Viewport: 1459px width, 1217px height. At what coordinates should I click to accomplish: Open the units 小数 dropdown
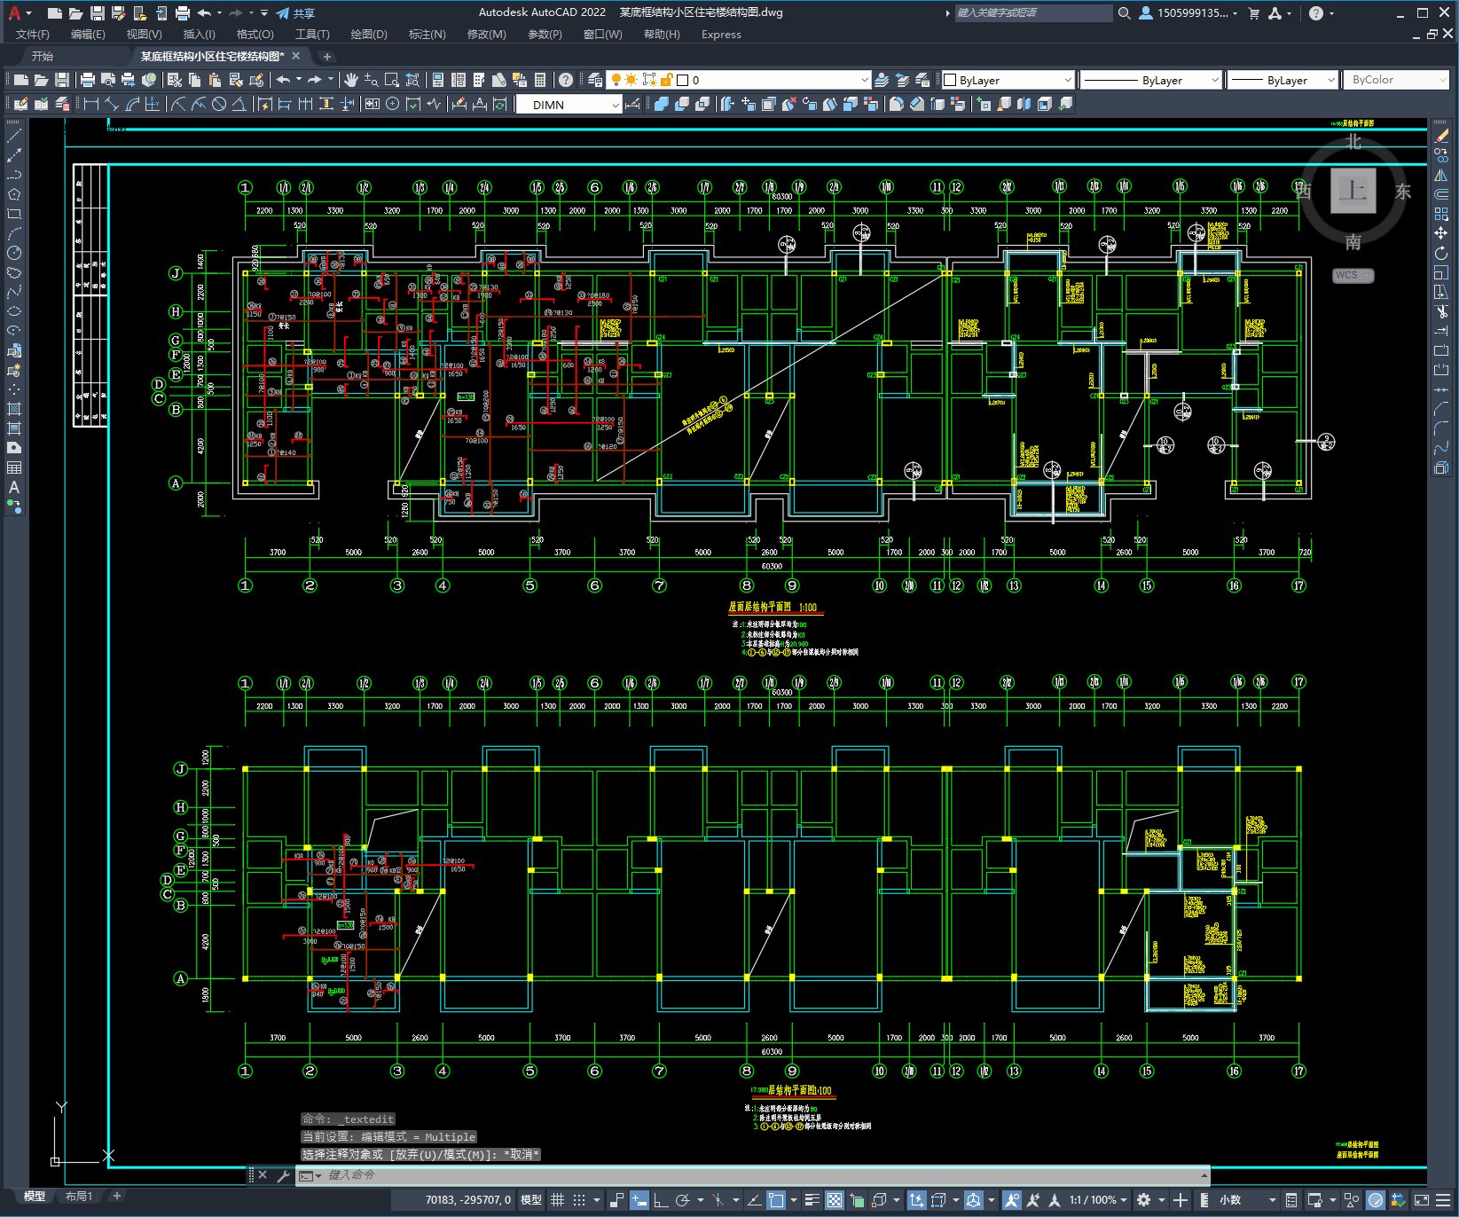pos(1247,1200)
